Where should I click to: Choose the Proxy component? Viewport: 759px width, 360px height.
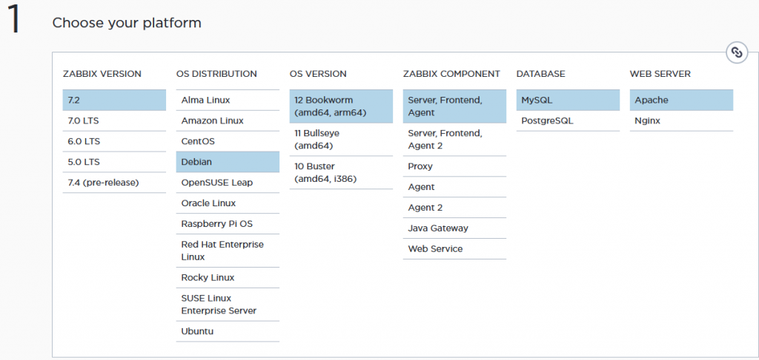454,166
